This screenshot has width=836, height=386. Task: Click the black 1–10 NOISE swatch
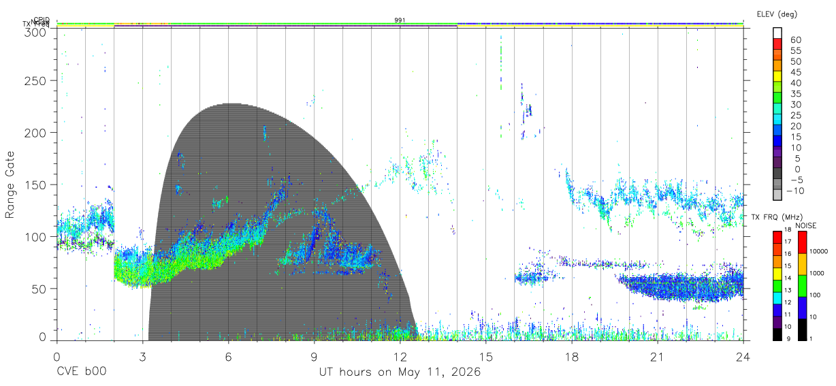point(801,329)
